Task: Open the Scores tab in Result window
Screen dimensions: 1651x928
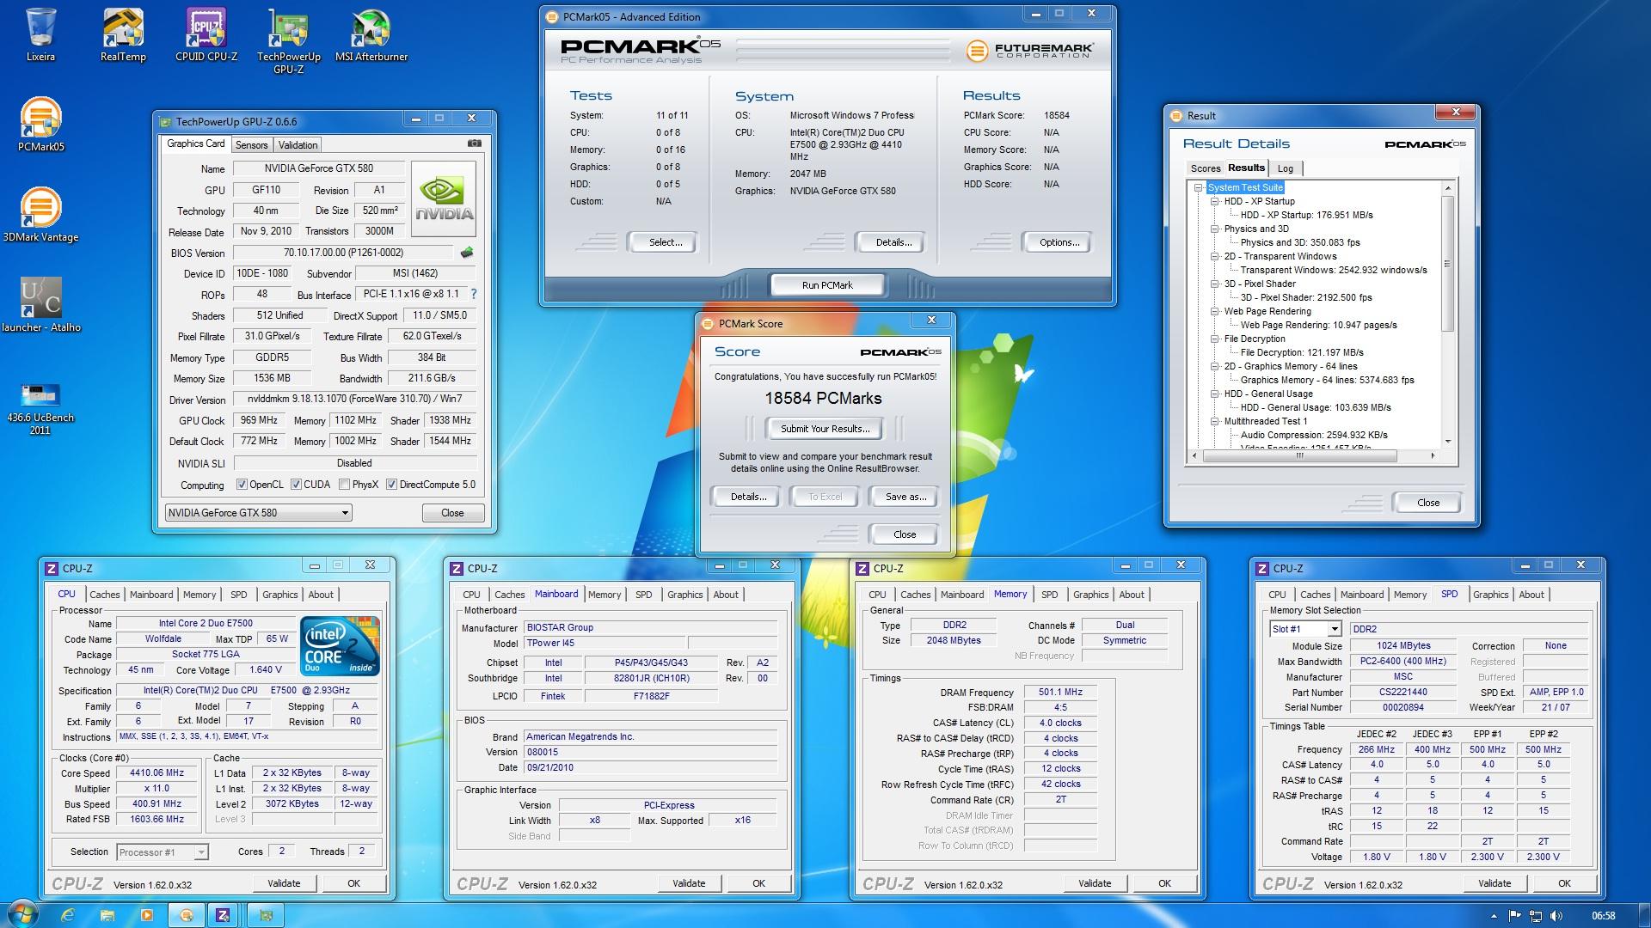Action: pos(1205,168)
